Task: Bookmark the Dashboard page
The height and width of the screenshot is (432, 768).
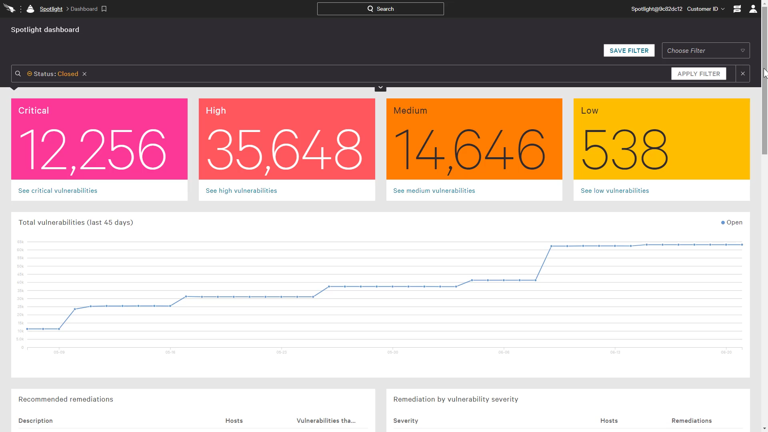Action: (104, 9)
